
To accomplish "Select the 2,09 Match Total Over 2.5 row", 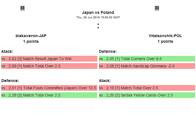I will pos(49,66).
